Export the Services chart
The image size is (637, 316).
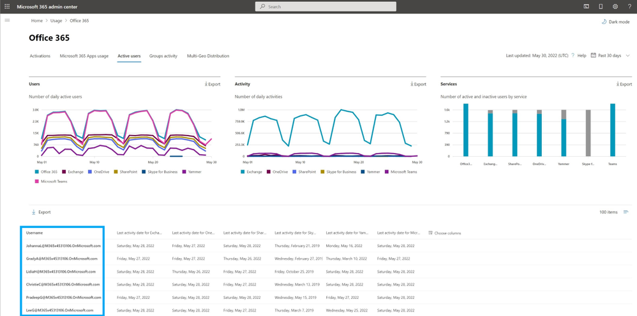pos(624,84)
